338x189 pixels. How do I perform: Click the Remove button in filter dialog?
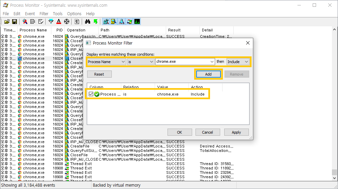click(236, 74)
